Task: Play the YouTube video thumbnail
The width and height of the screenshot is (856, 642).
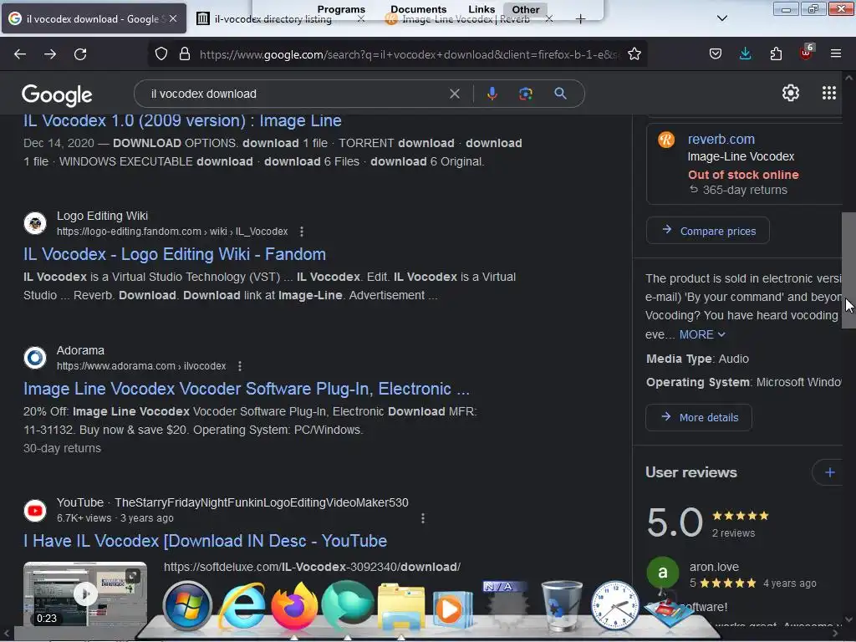Action: click(x=85, y=594)
